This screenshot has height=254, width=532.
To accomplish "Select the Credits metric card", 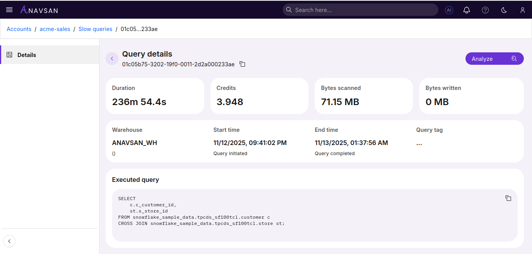I will click(x=259, y=96).
